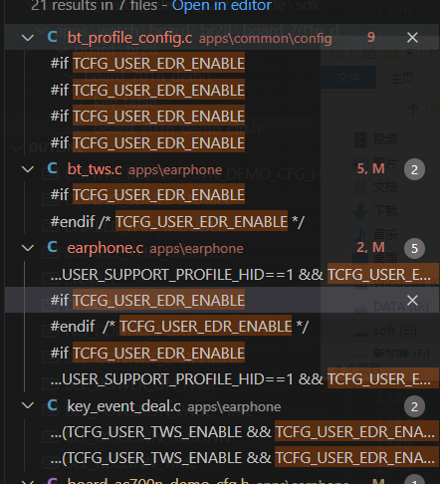Click C file icon of bt_tws.c
Viewport: 440px width, 484px height.
coord(52,168)
